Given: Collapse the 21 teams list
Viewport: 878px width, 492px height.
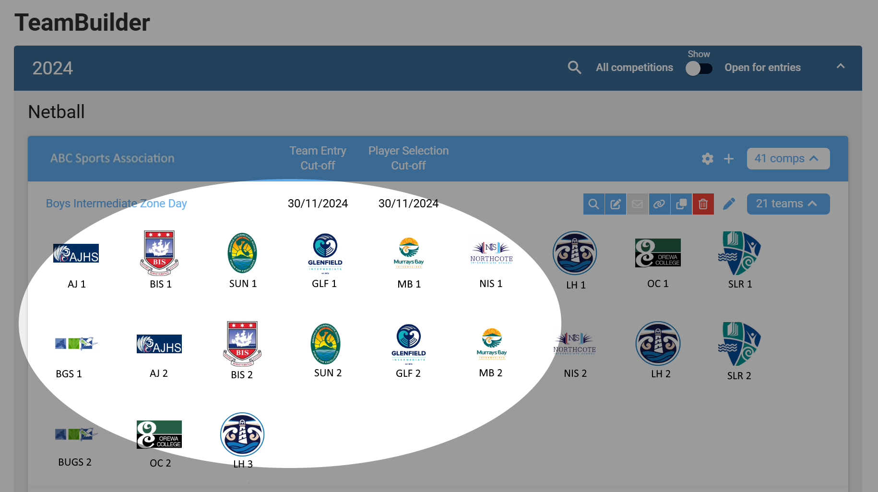Looking at the screenshot, I should tap(788, 204).
